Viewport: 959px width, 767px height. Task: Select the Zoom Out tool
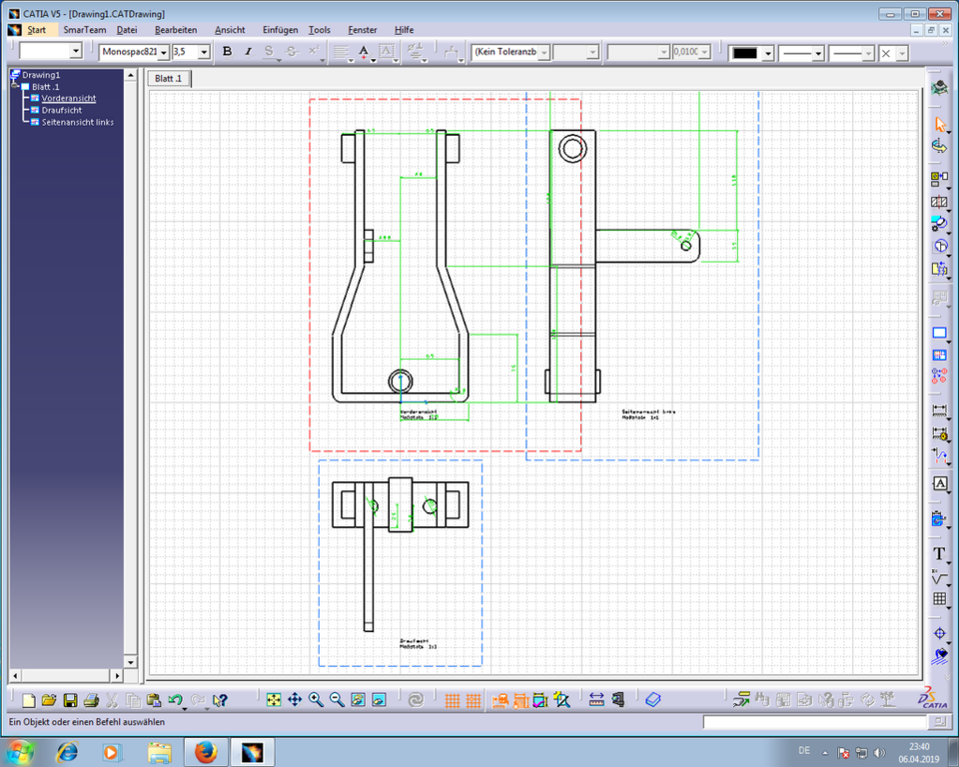[x=335, y=699]
